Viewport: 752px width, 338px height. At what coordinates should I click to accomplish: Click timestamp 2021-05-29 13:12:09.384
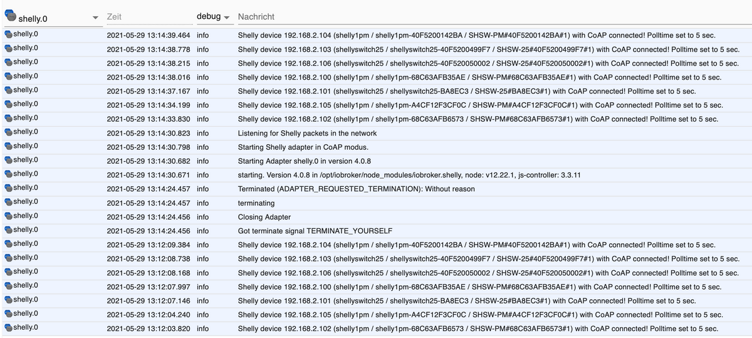(148, 245)
